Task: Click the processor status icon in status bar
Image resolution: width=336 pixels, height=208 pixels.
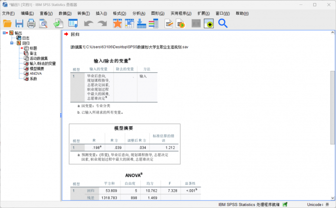Action: (x=285, y=205)
